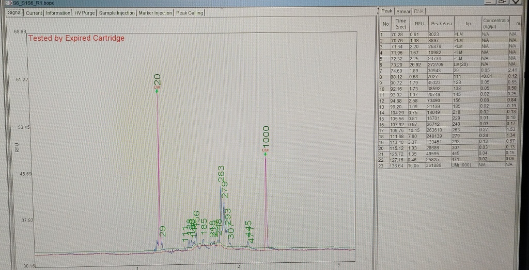The width and height of the screenshot is (529, 270).
Task: Switch to Marker Injection tab
Action: pos(155,12)
